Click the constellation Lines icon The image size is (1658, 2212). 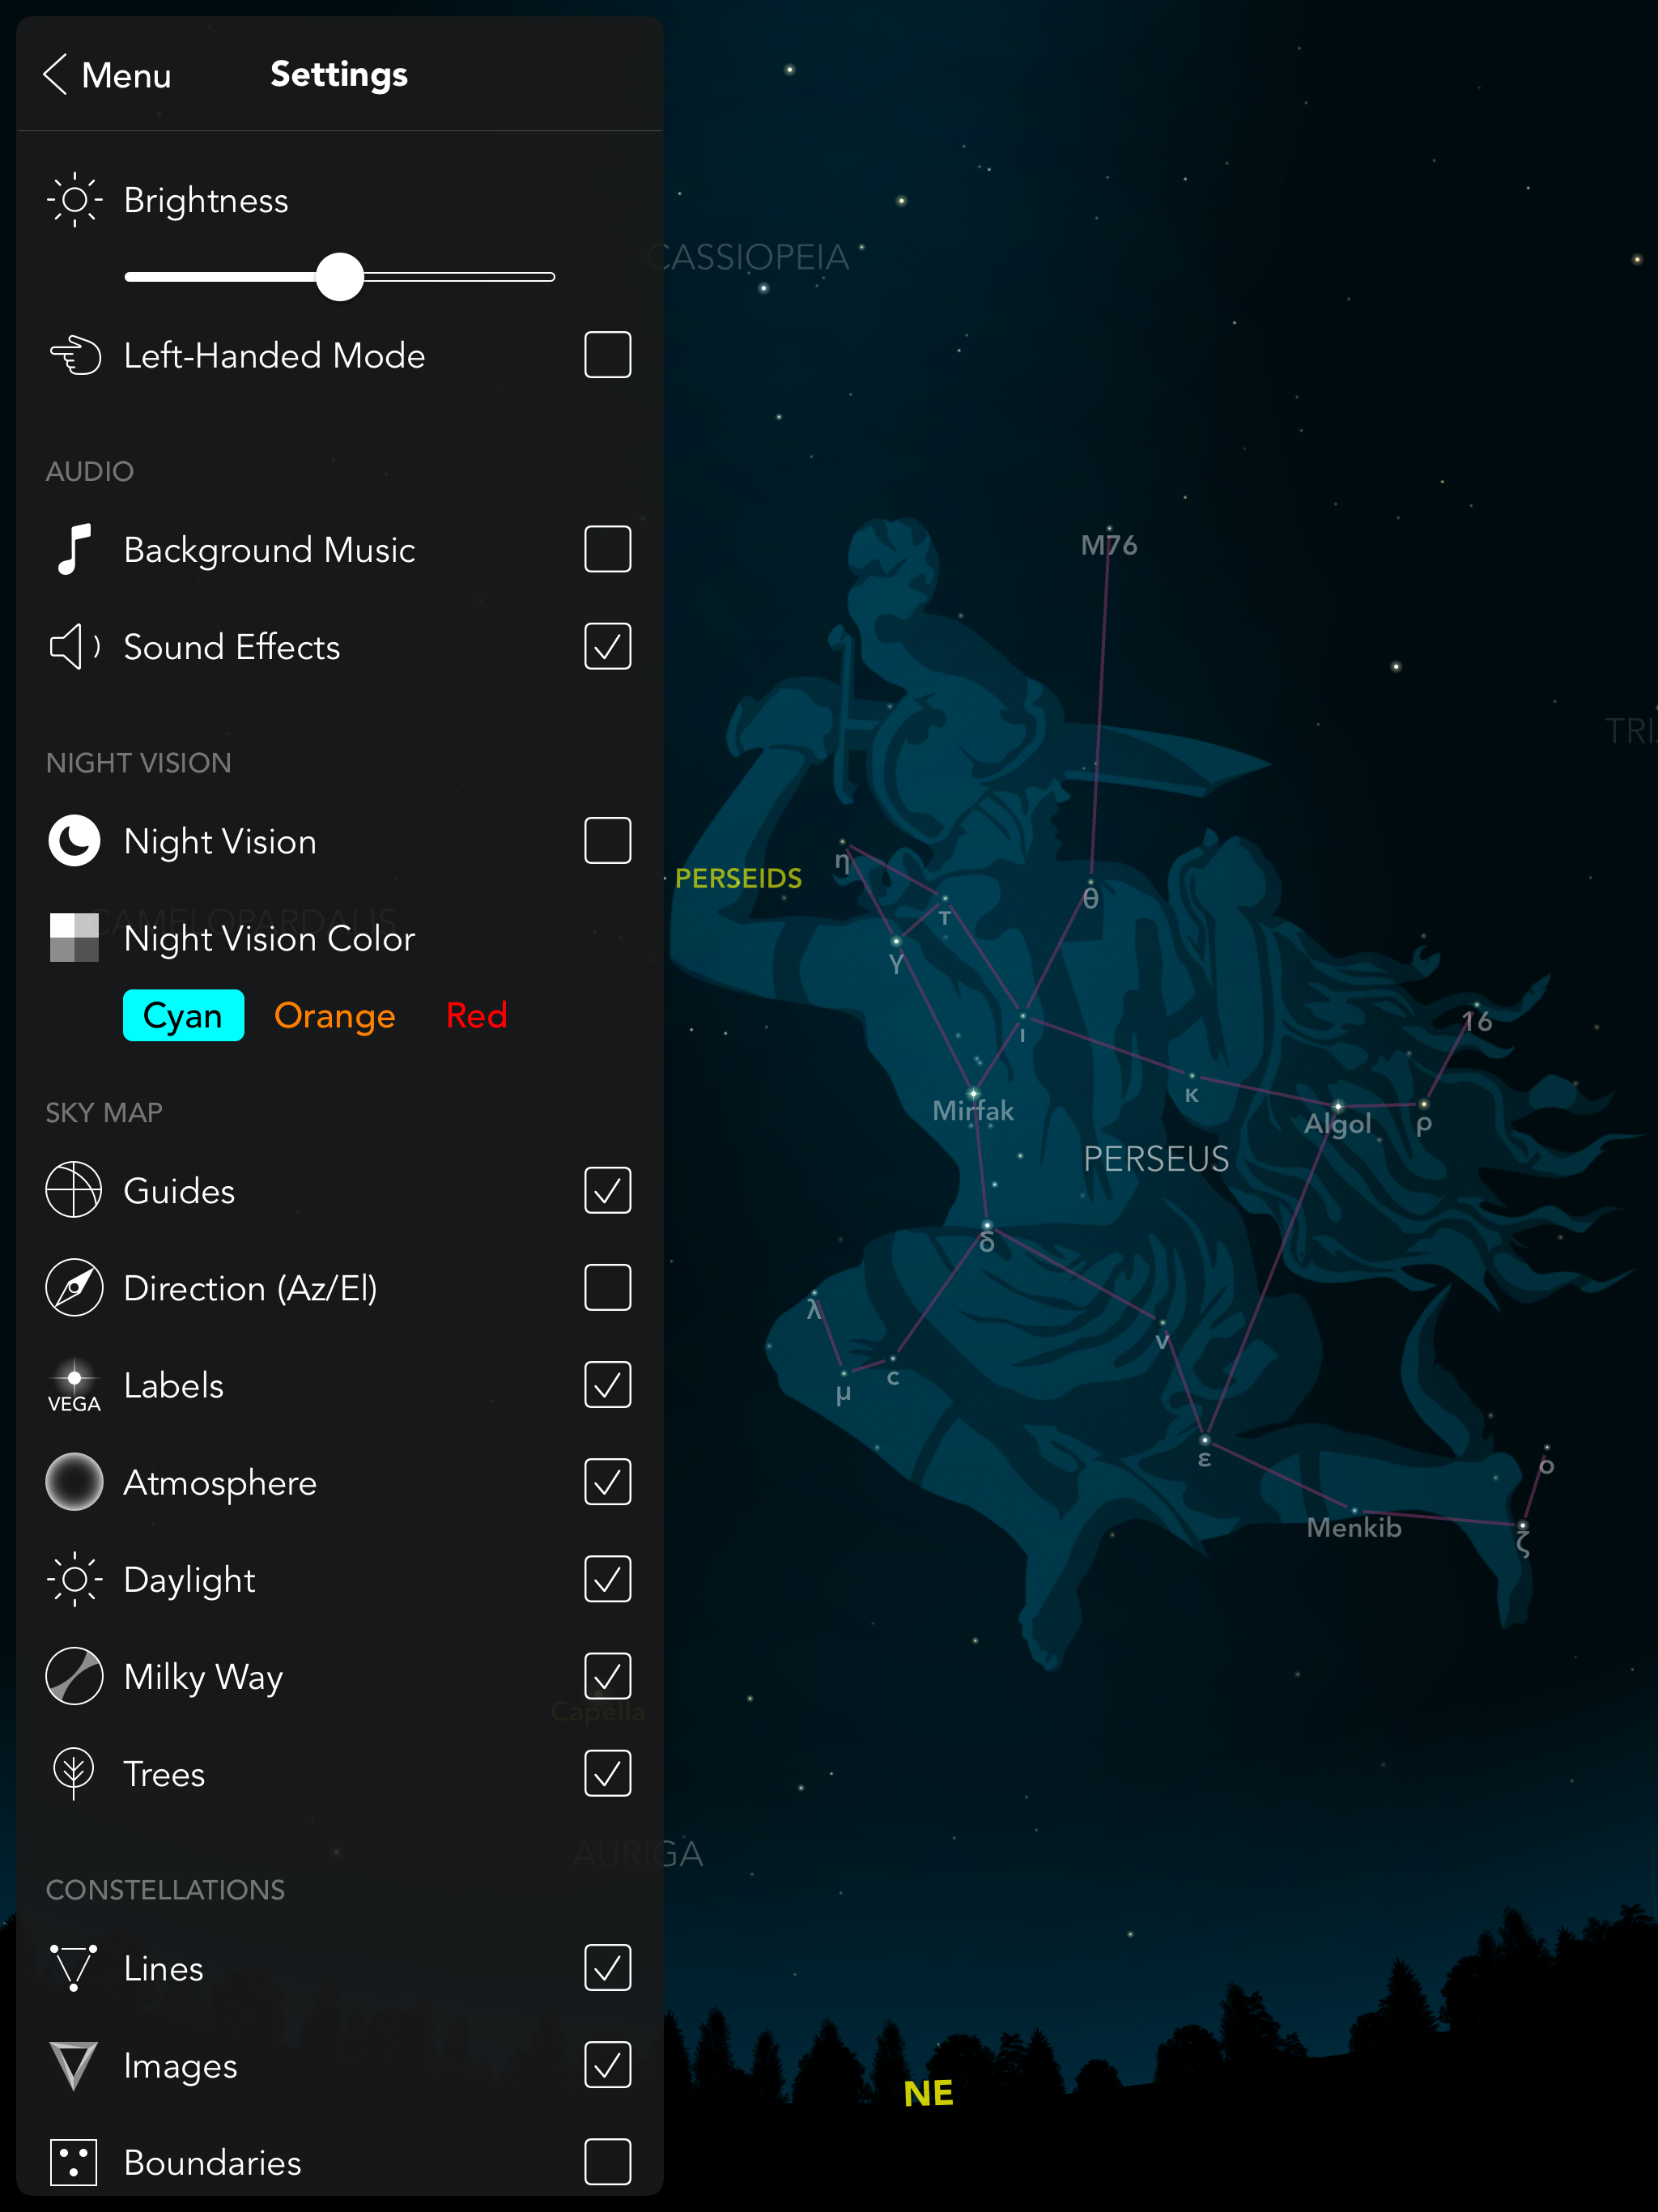coord(74,1968)
